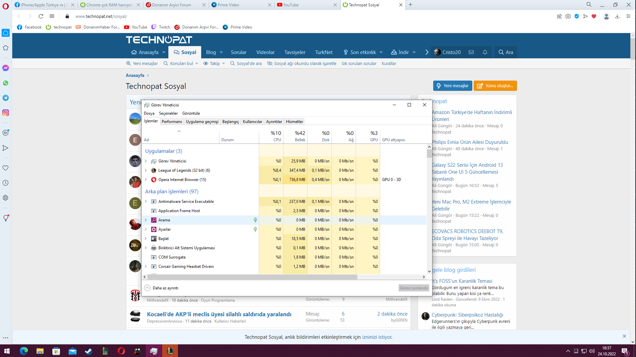Open Kocaeli'de AKP'li meclis üyesi thread

pyautogui.click(x=219, y=314)
